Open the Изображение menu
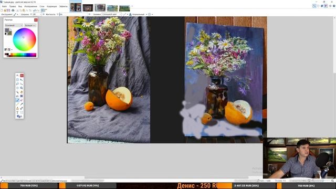 point(31,6)
